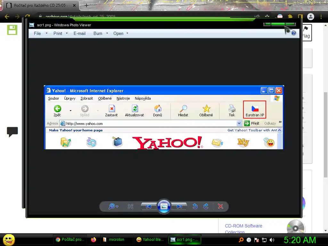328x246 pixels.
Task: Click the actual size button in Photo Viewer
Action: click(x=130, y=207)
